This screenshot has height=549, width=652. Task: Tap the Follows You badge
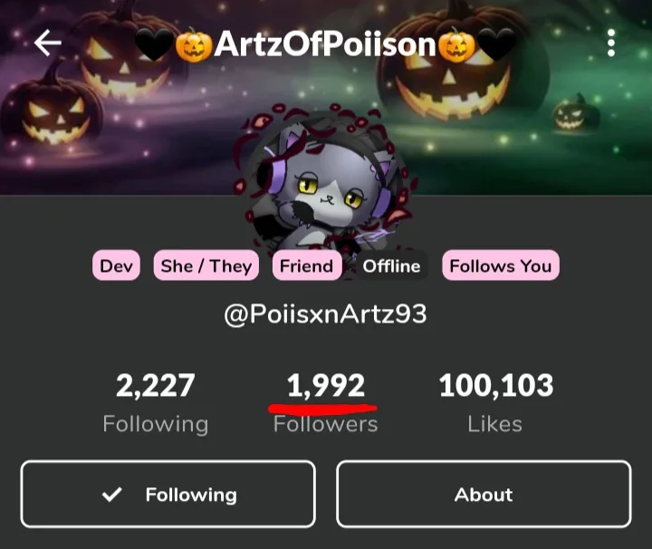[x=500, y=265]
